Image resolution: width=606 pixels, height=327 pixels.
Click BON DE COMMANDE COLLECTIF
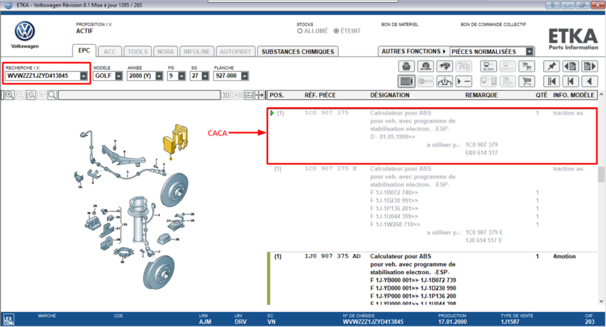point(493,25)
